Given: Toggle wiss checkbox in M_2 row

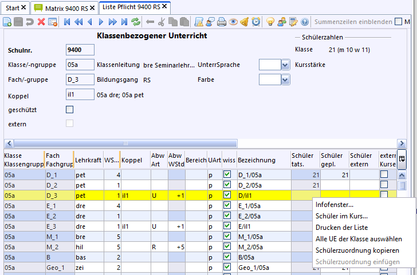Looking at the screenshot, I should [227, 246].
